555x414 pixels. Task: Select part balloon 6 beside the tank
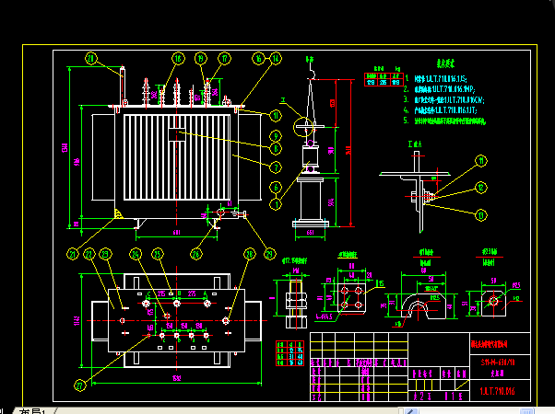(x=276, y=187)
